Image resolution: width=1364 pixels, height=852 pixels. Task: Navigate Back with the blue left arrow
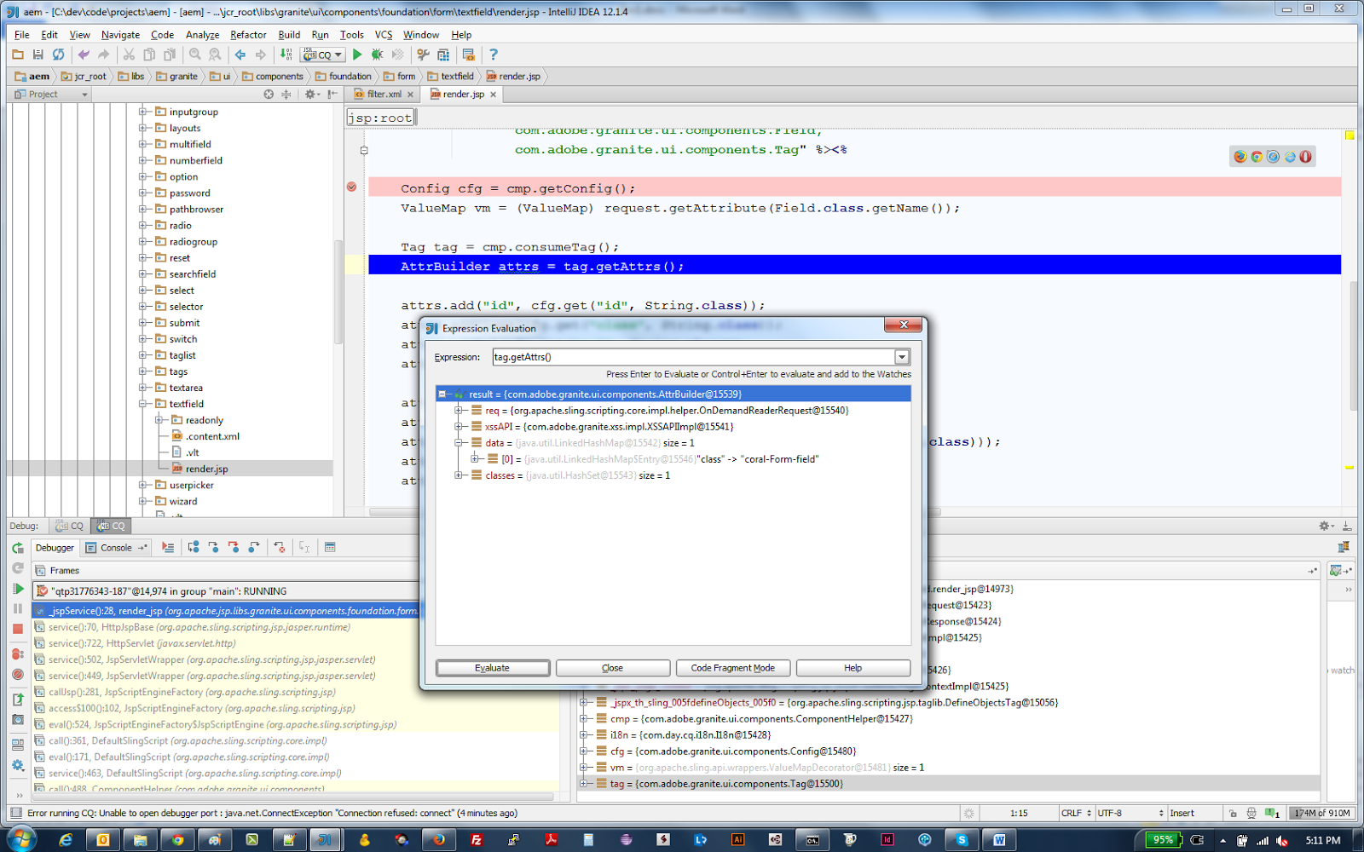click(240, 55)
